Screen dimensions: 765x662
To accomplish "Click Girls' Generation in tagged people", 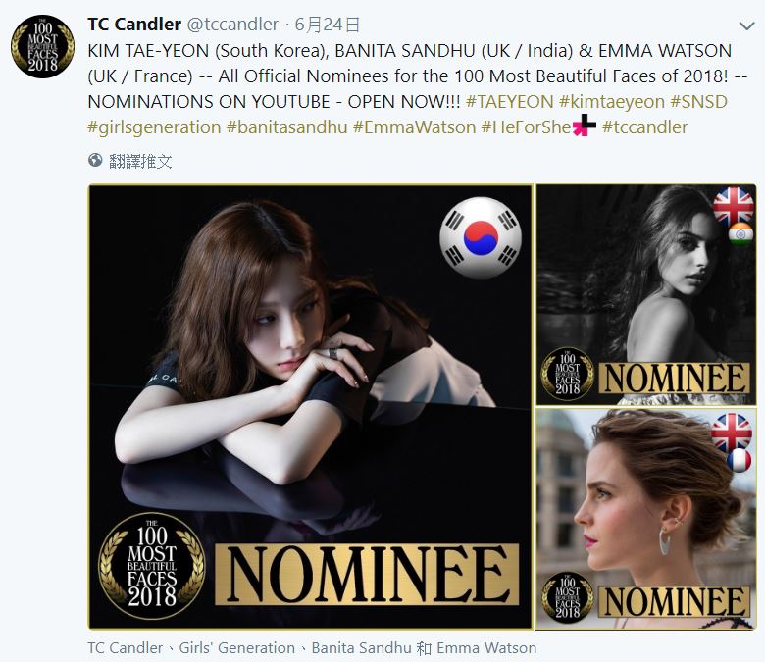I will pos(236,648).
